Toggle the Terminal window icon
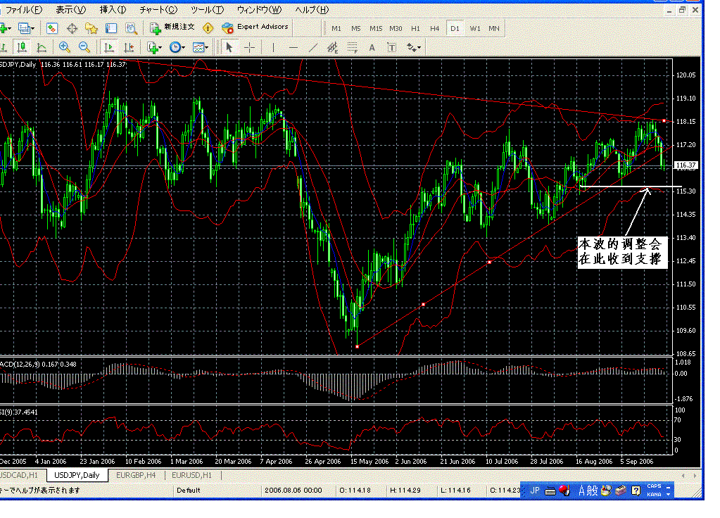Image resolution: width=720 pixels, height=518 pixels. 111,28
